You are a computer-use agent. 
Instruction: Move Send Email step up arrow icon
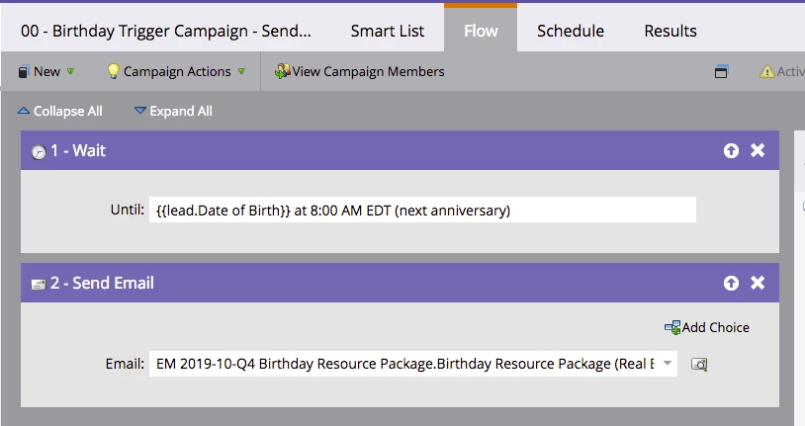[731, 283]
